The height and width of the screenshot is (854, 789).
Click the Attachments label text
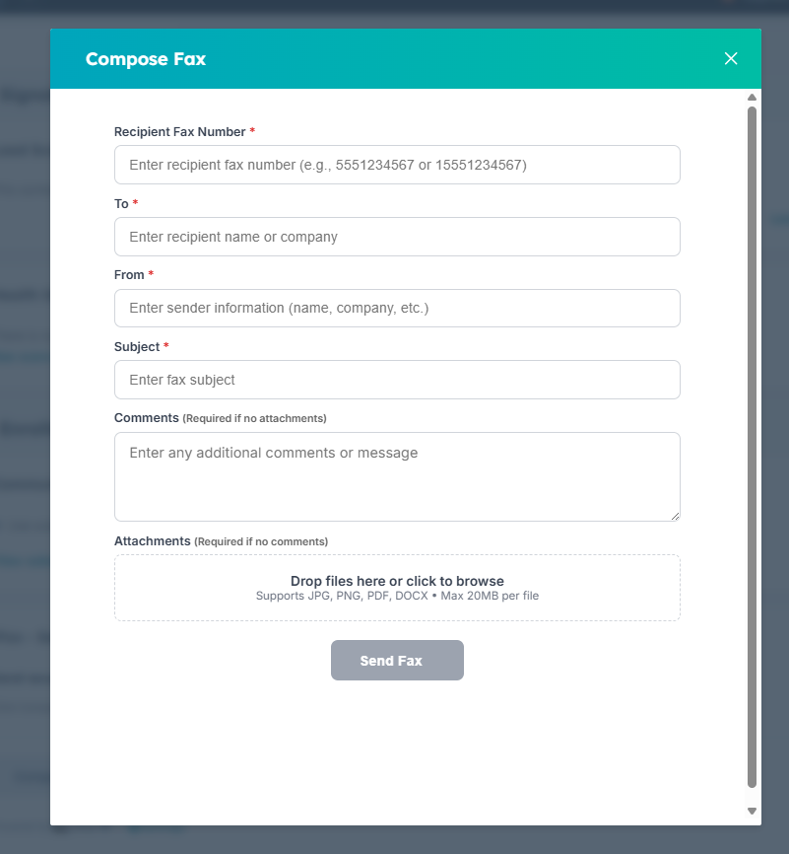coord(152,541)
